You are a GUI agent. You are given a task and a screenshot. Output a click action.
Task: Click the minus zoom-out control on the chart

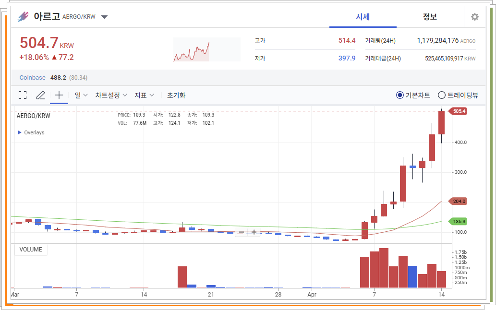point(241,232)
